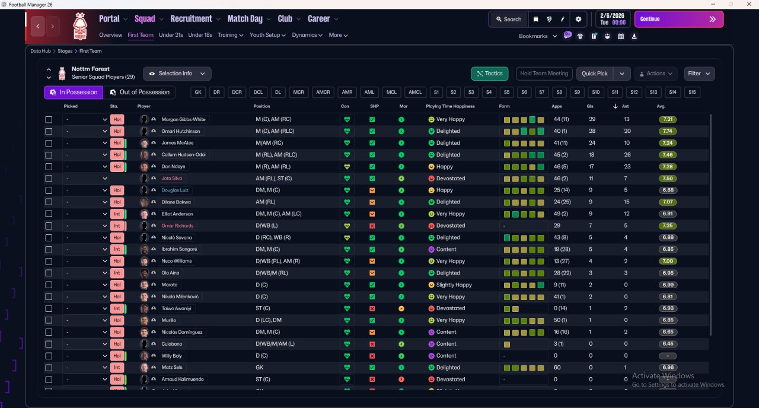
Task: Click the settings gear icon in top bar
Action: pos(578,19)
